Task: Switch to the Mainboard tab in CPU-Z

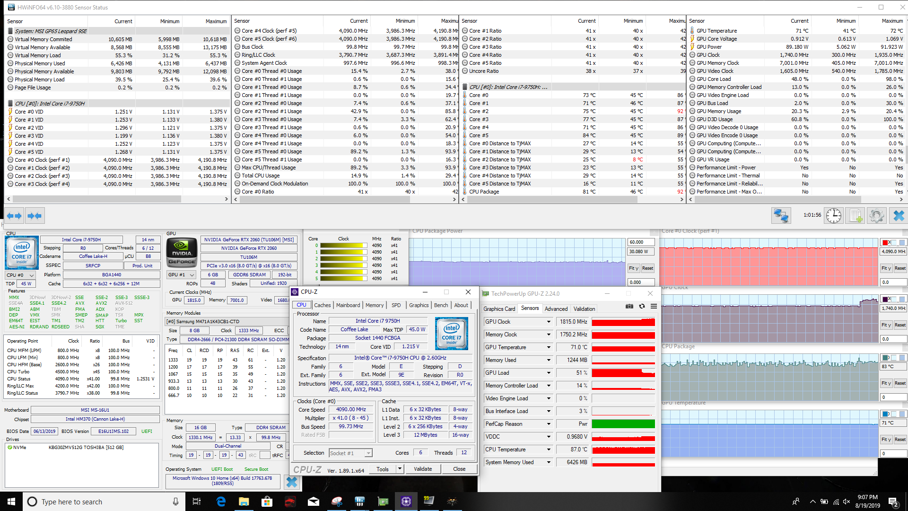Action: pos(348,305)
